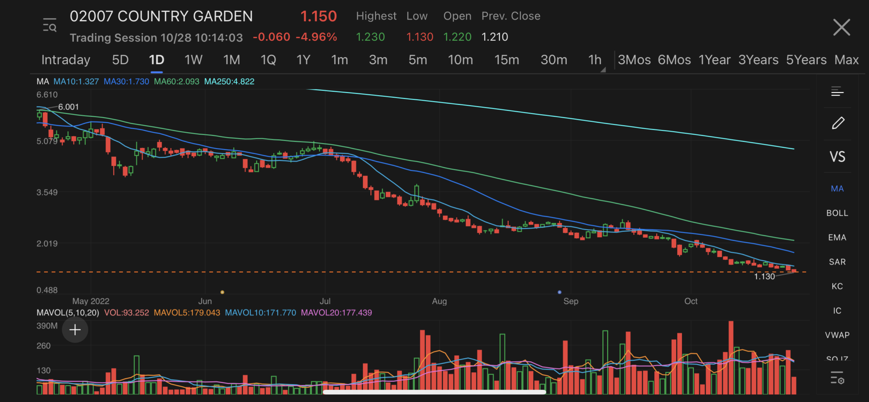Click the MAVOL(5,10,20) indicator label
The height and width of the screenshot is (402, 869).
68,313
